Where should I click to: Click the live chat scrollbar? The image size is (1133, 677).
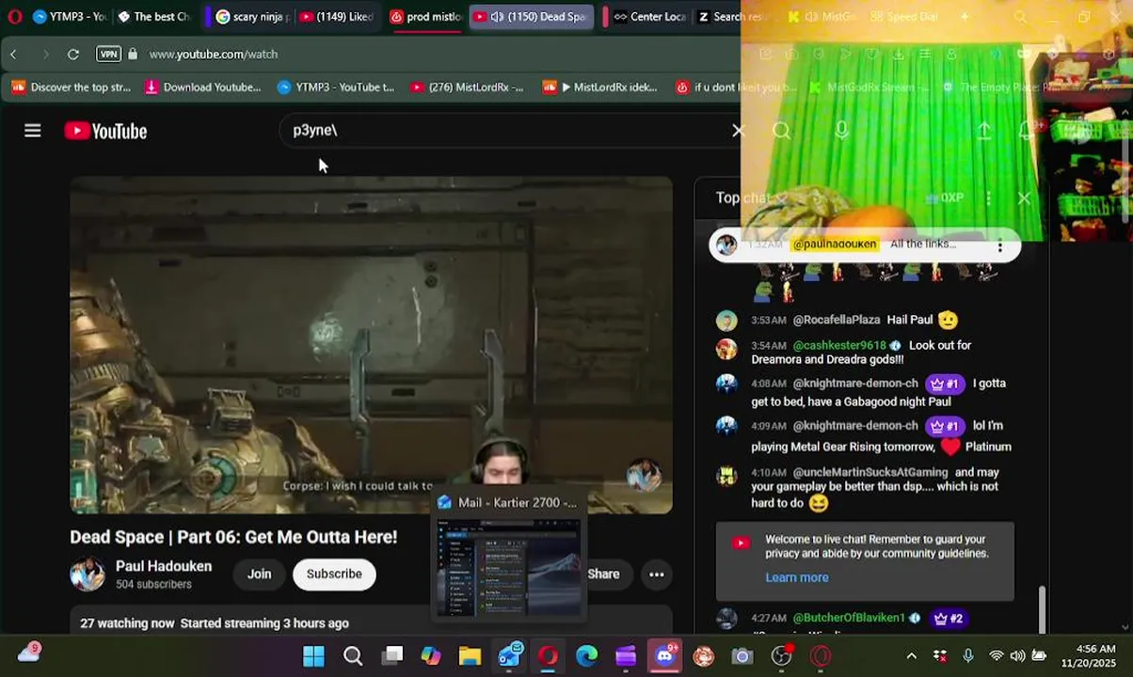(1041, 610)
